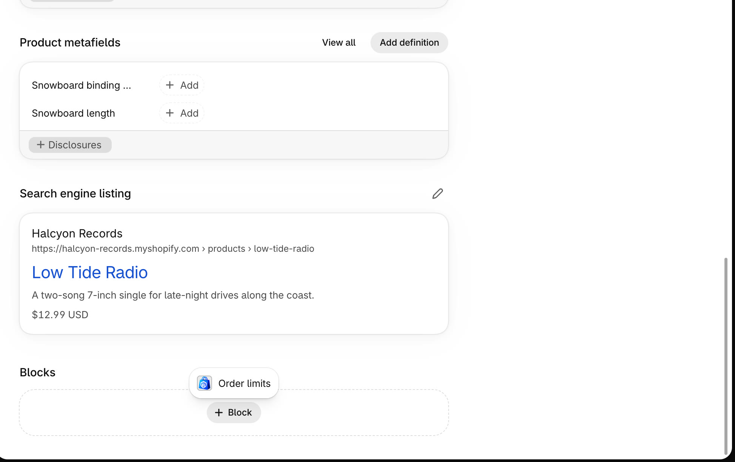Click the $12.99 USD price text

pyautogui.click(x=60, y=315)
